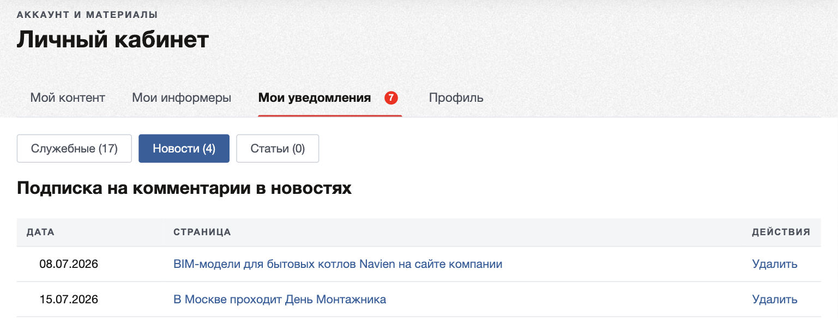The width and height of the screenshot is (838, 318).
Task: Click the date 08.07.2026
Action: point(69,264)
